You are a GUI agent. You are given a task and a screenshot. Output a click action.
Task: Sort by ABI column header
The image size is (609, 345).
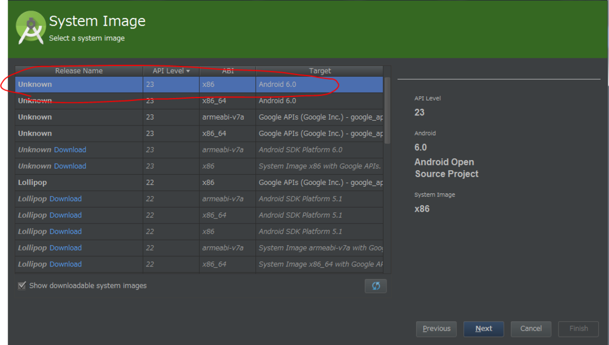coord(228,71)
